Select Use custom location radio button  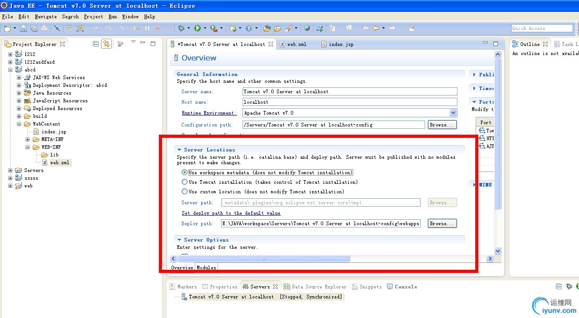pyautogui.click(x=184, y=192)
